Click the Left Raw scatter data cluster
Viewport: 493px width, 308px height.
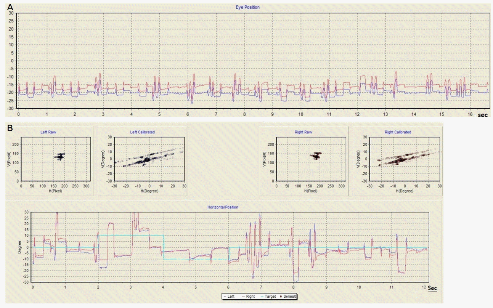tap(60, 156)
